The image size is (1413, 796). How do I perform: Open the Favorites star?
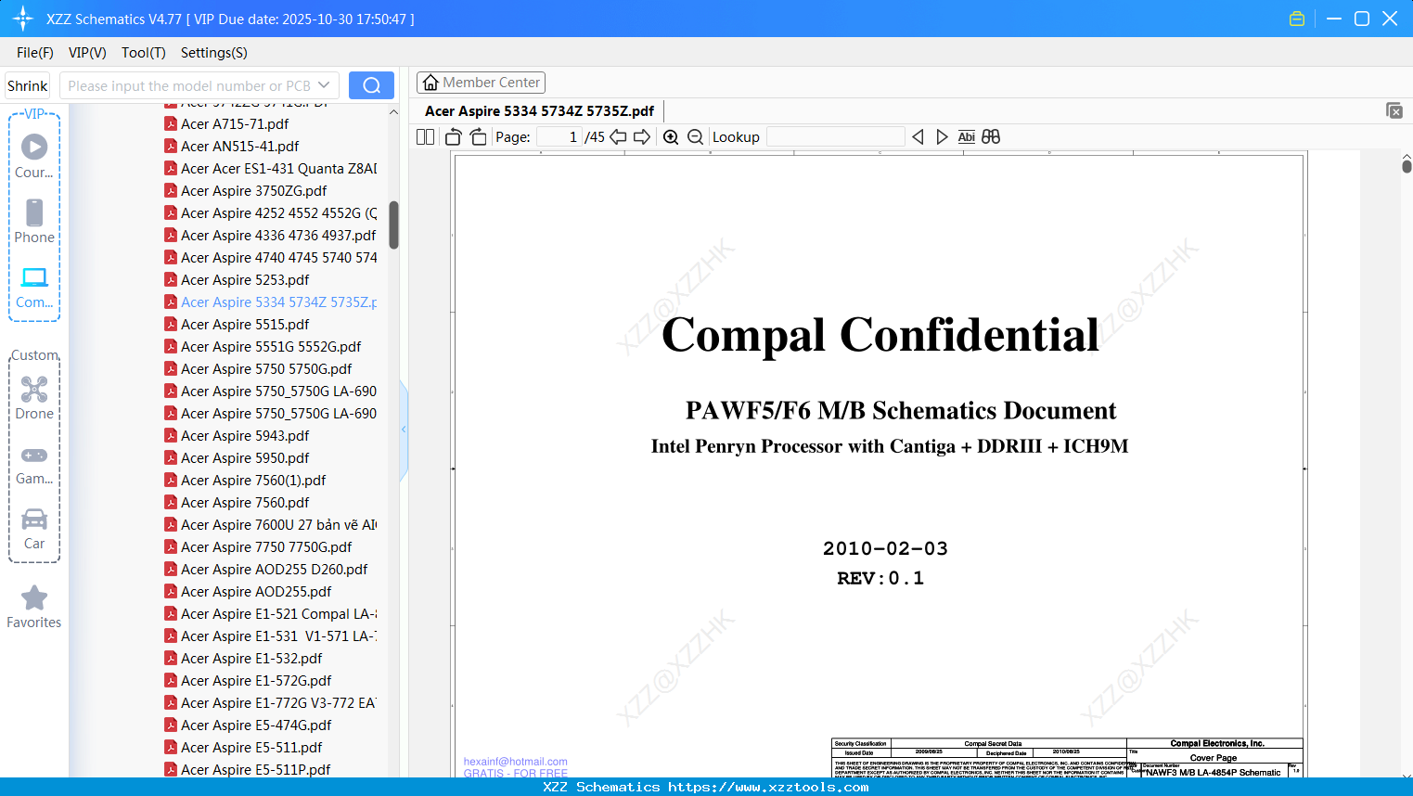(x=34, y=597)
